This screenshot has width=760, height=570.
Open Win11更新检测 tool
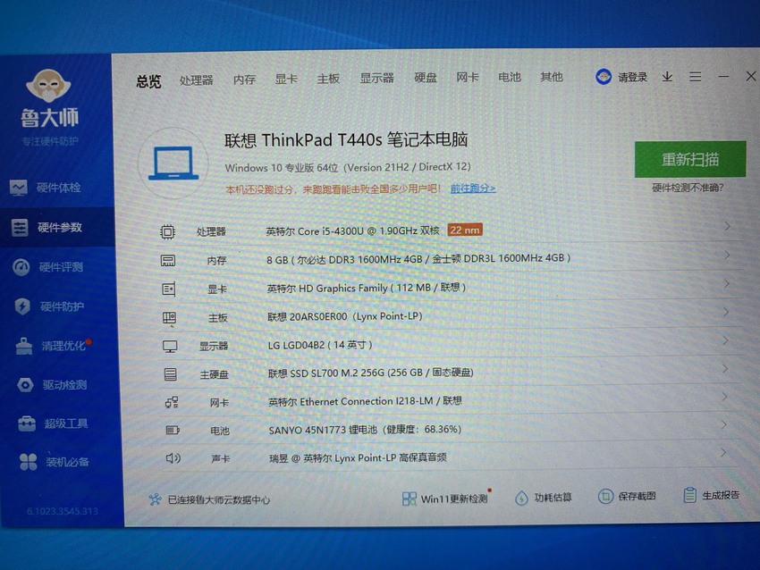(445, 499)
